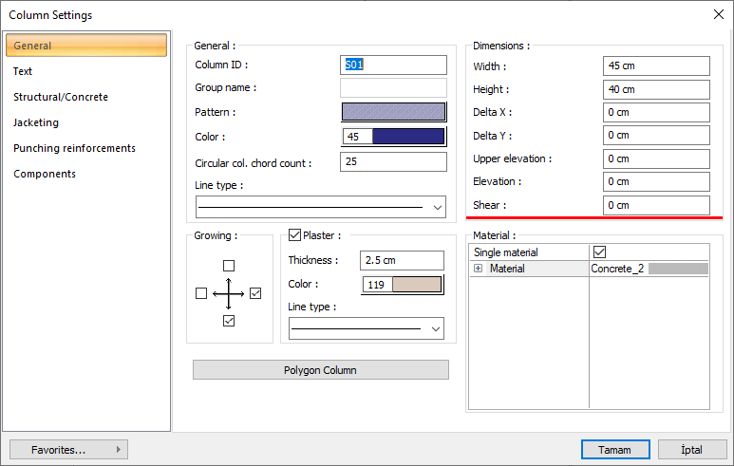The width and height of the screenshot is (734, 466).
Task: Pick the column Pattern swatch
Action: 393,112
